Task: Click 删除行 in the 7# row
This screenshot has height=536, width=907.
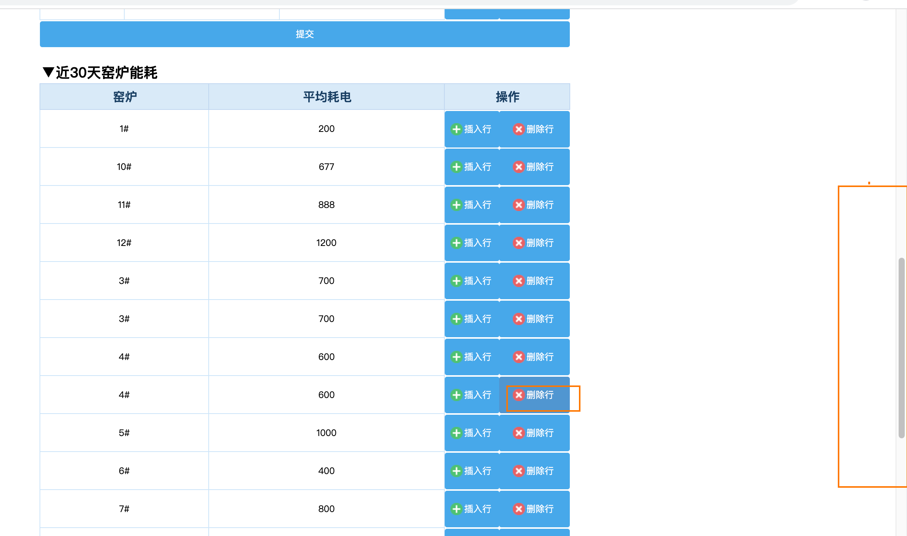Action: click(x=534, y=509)
